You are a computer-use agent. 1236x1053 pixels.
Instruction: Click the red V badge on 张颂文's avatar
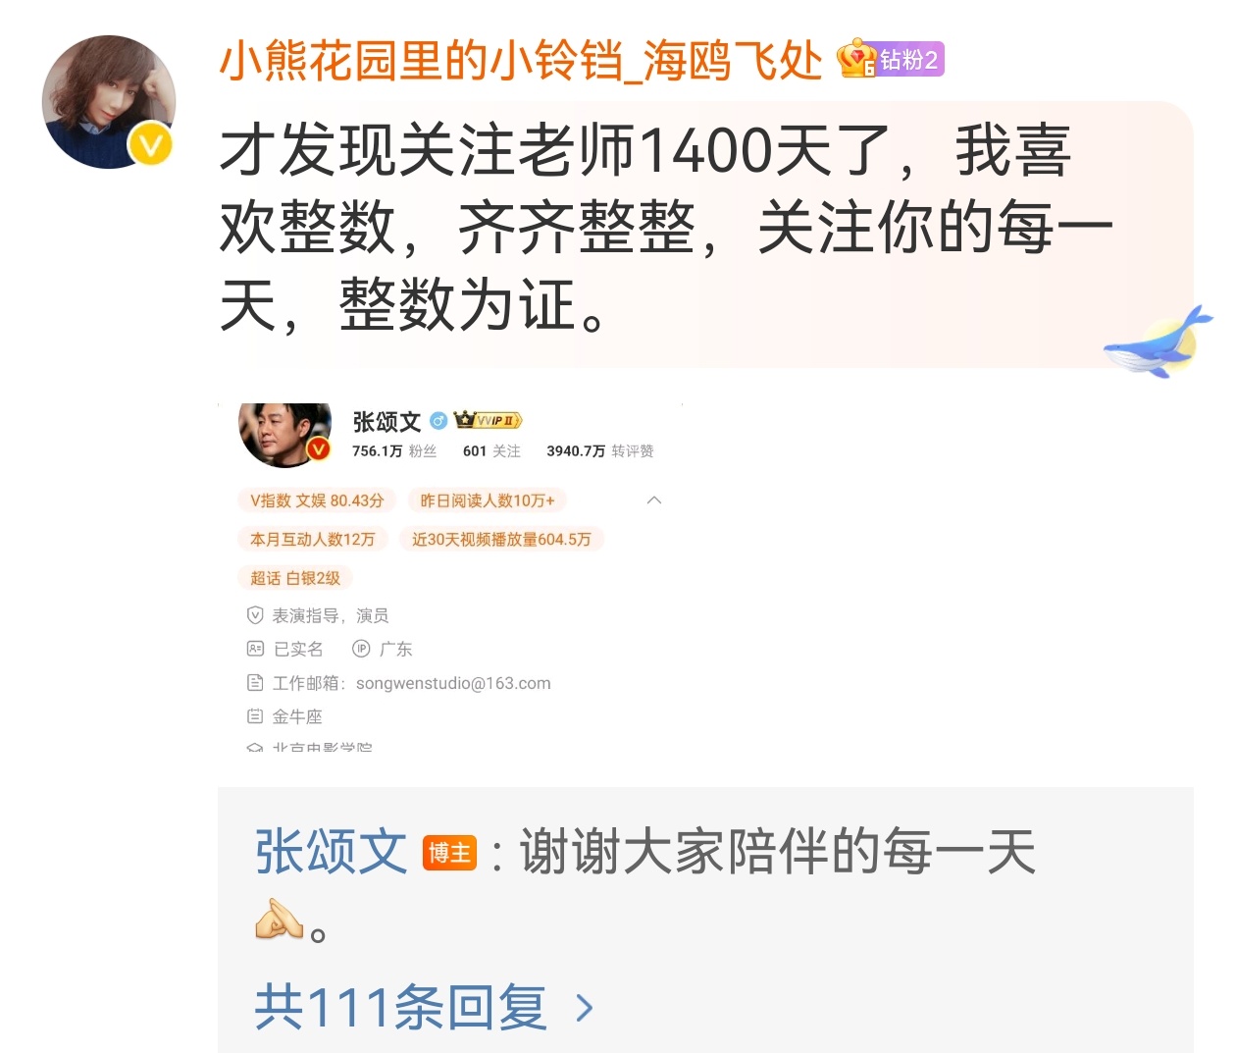point(318,449)
